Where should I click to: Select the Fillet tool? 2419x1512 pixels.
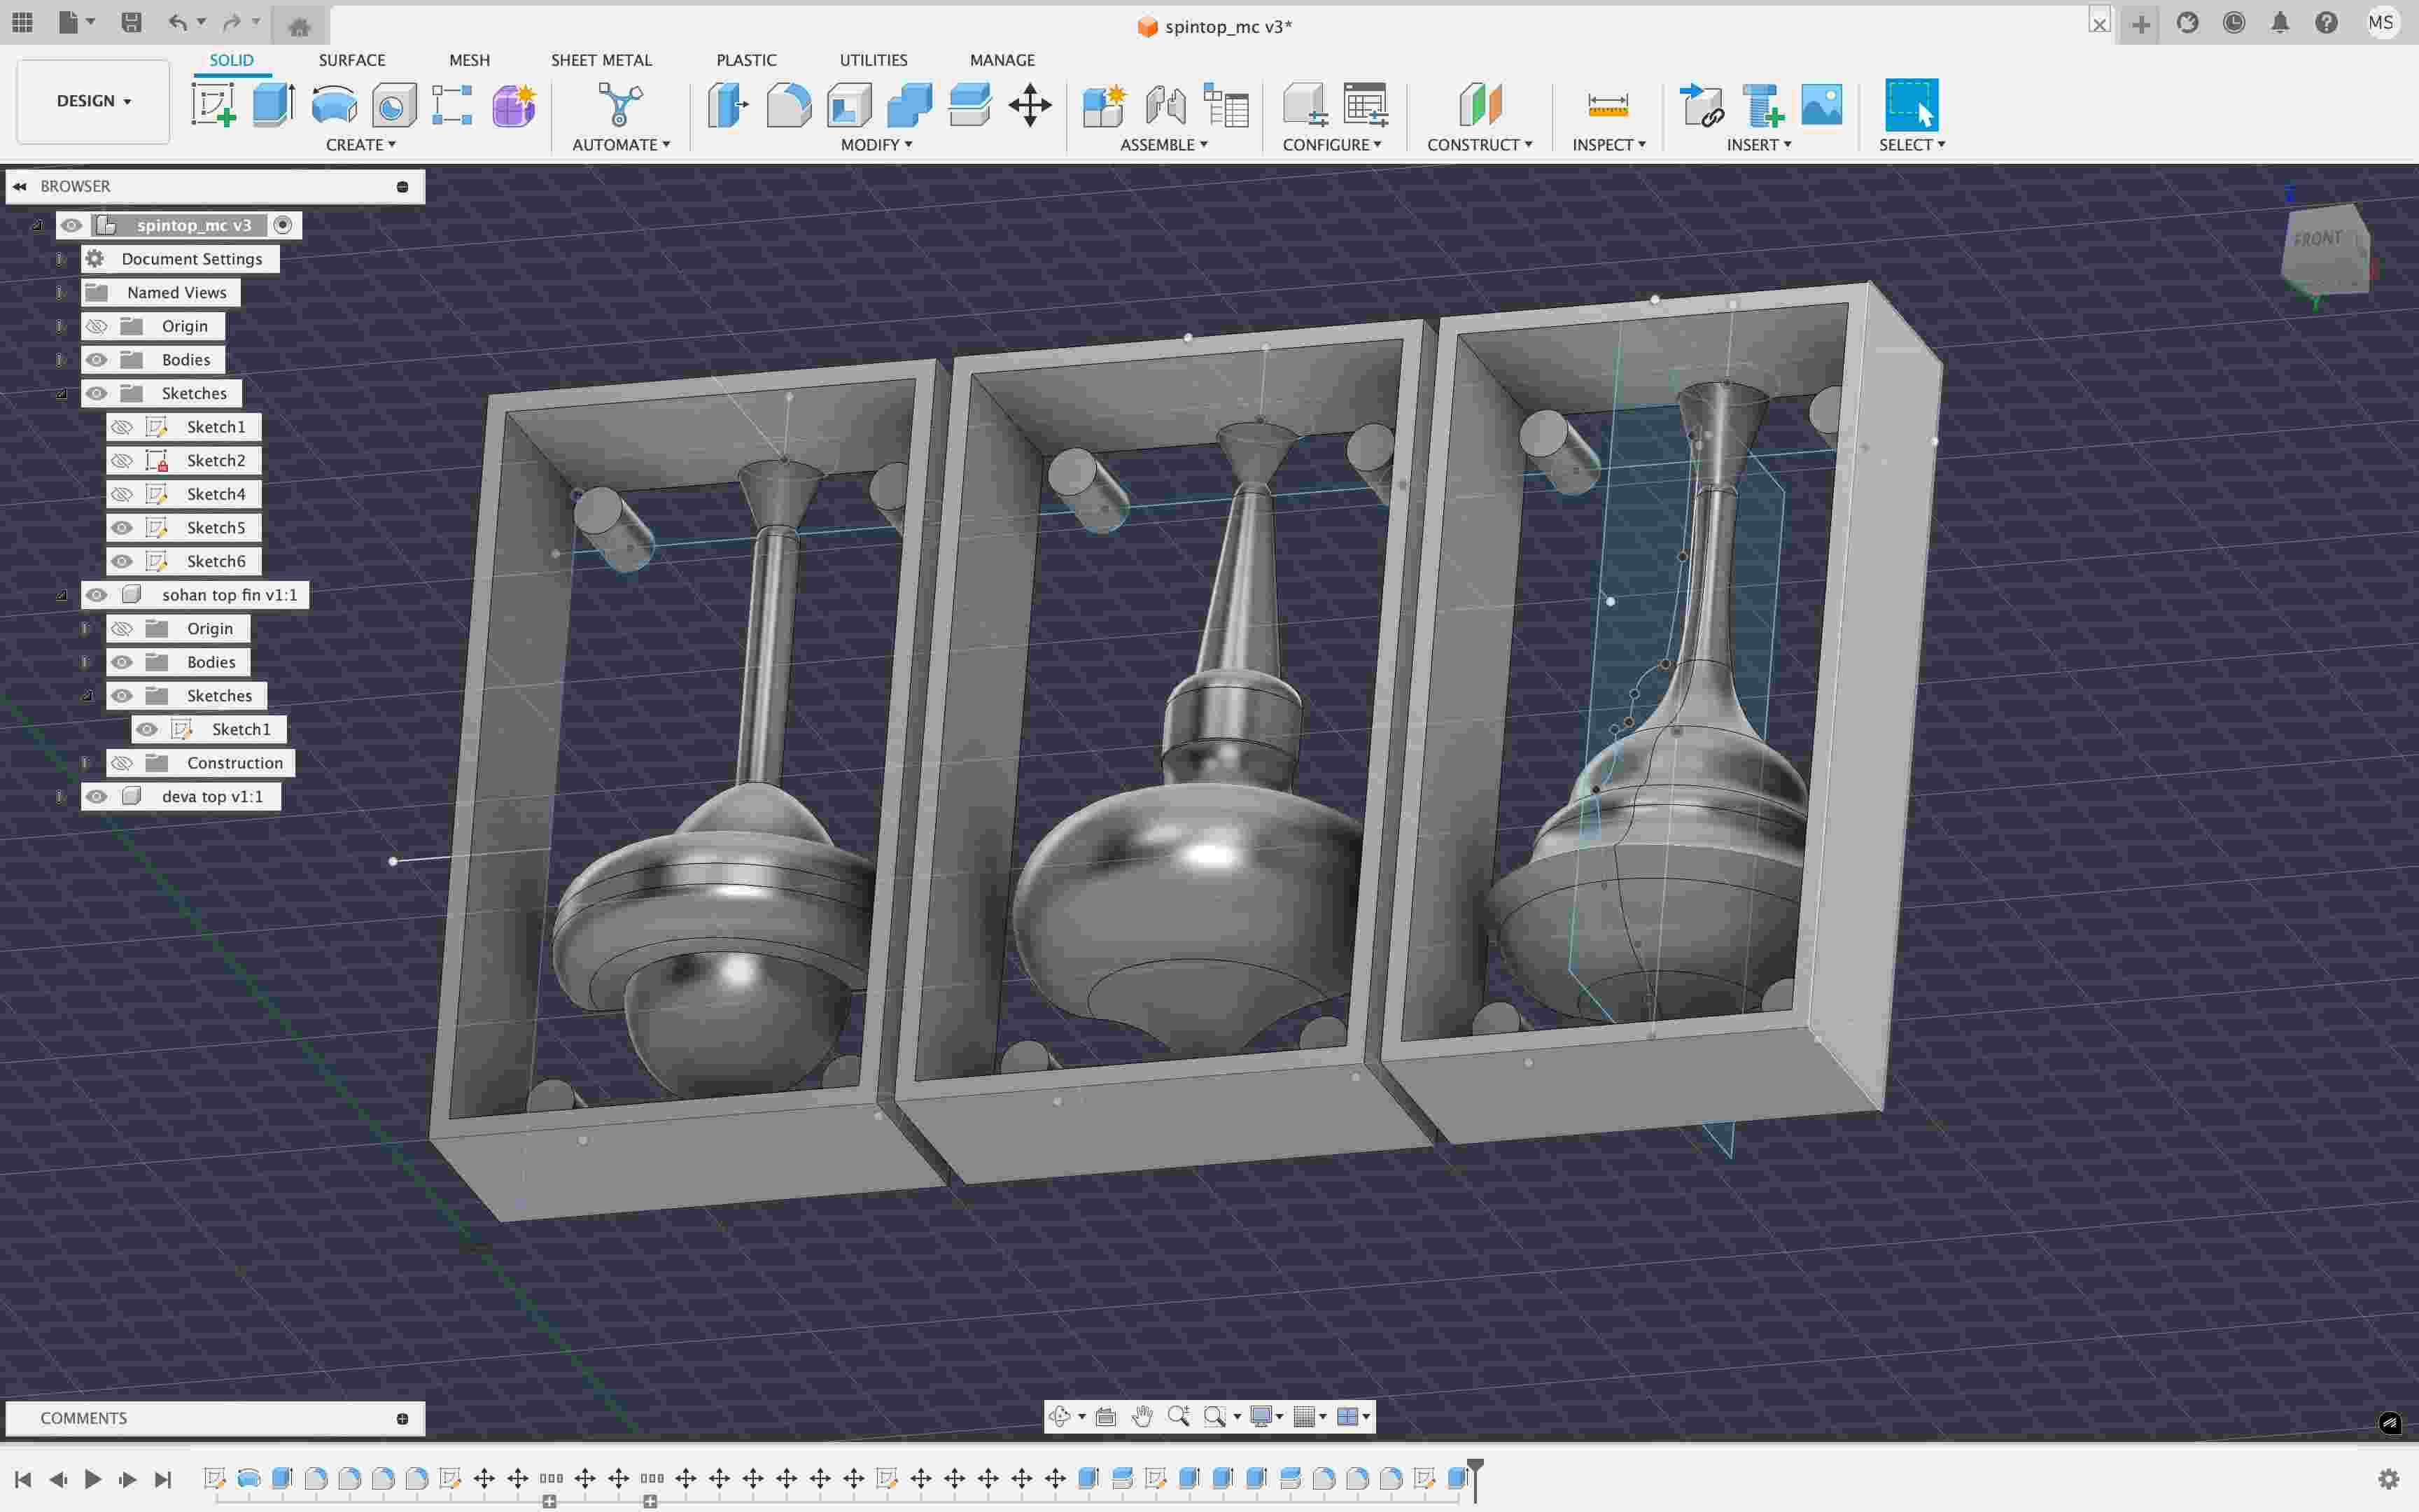pyautogui.click(x=789, y=104)
